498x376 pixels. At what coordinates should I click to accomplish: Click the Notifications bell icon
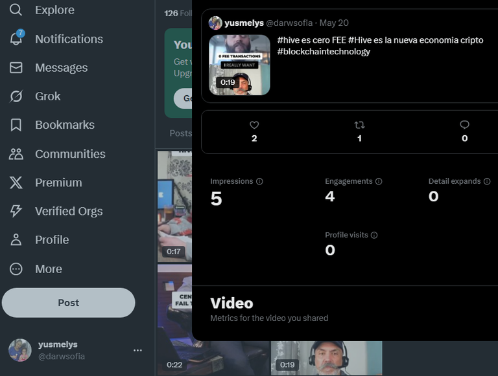tap(16, 38)
